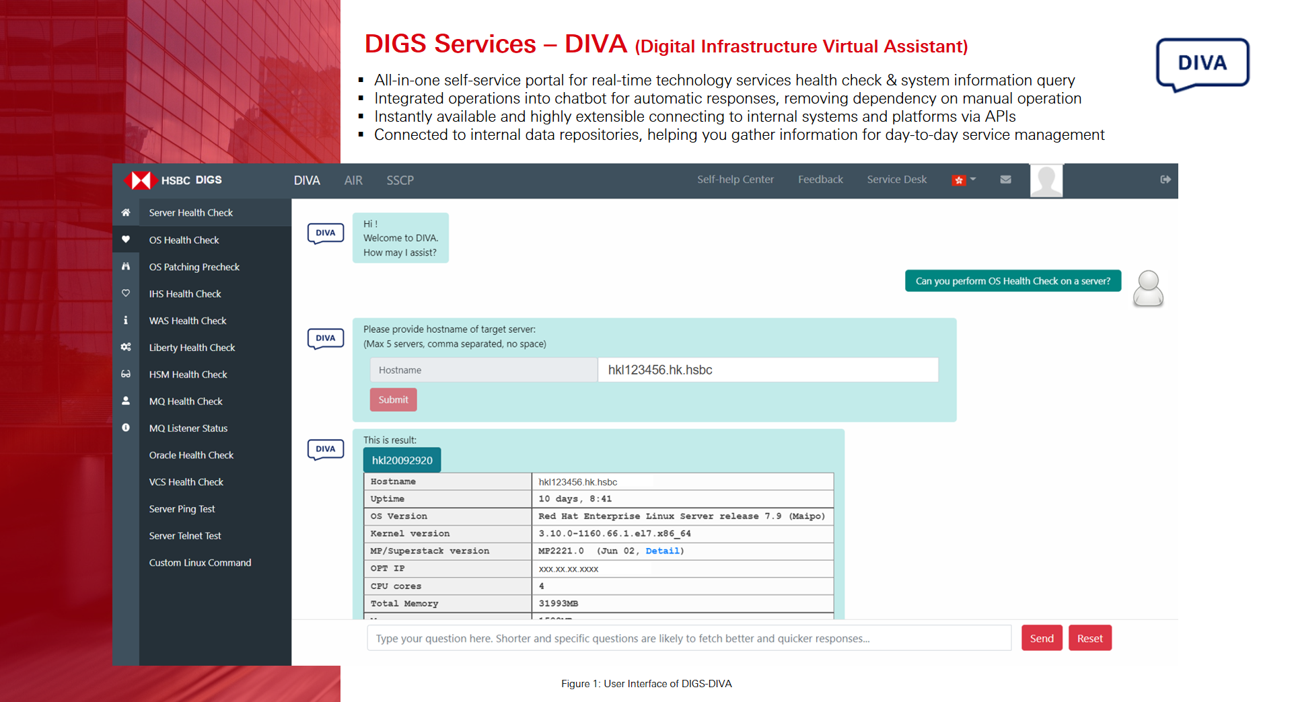Click the filled heart icon for OS Health Check
Image resolution: width=1292 pixels, height=702 pixels.
pos(126,239)
